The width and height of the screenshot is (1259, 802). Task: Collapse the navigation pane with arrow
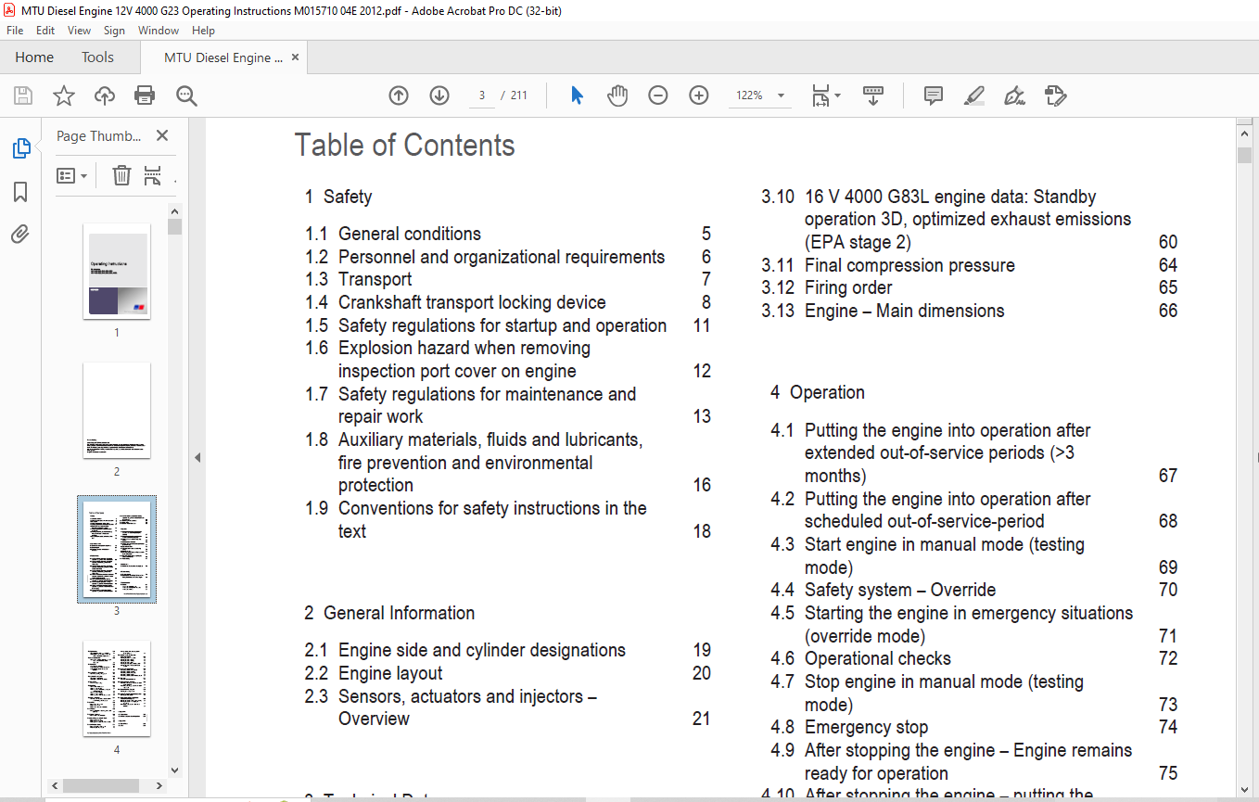click(x=197, y=457)
